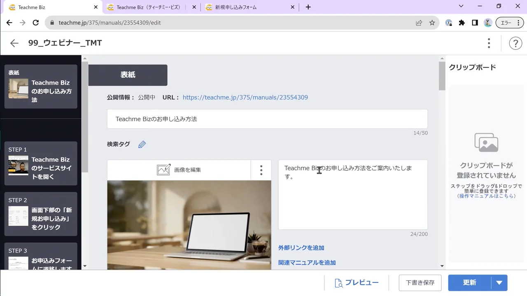Open the browser profile avatar
This screenshot has height=296, width=527.
[488, 23]
